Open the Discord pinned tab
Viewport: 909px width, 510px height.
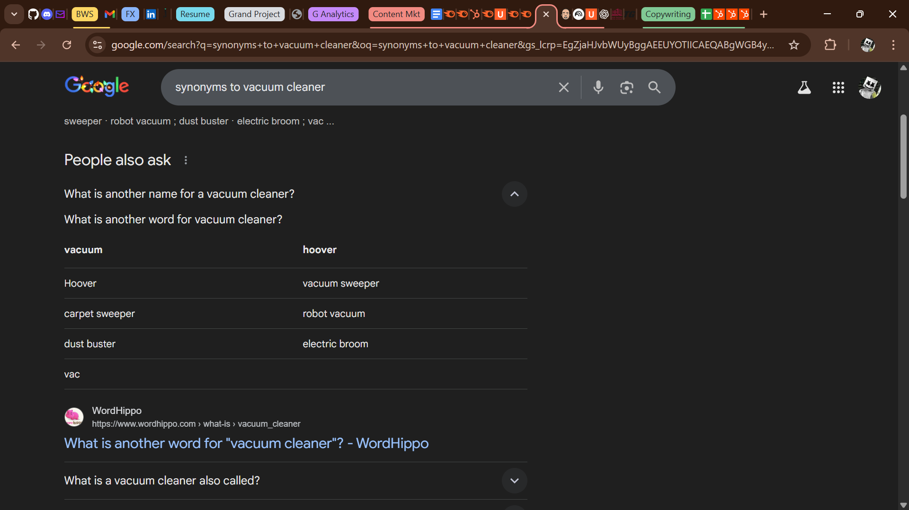tap(46, 14)
